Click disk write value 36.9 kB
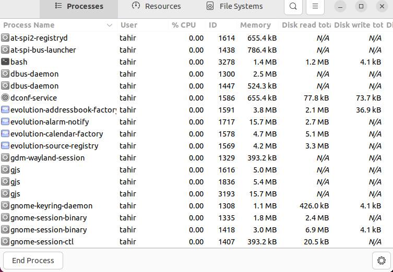 [368, 110]
